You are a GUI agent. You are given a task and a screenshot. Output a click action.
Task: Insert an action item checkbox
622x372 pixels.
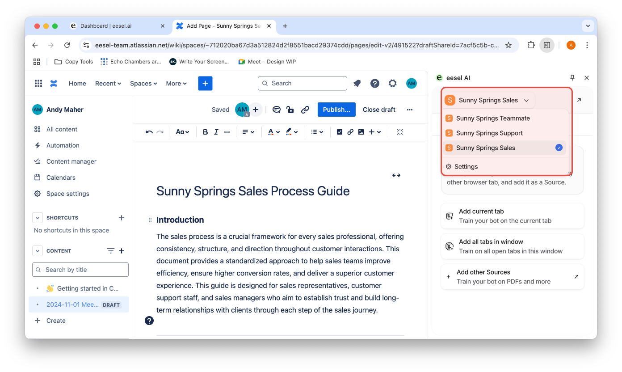click(340, 132)
